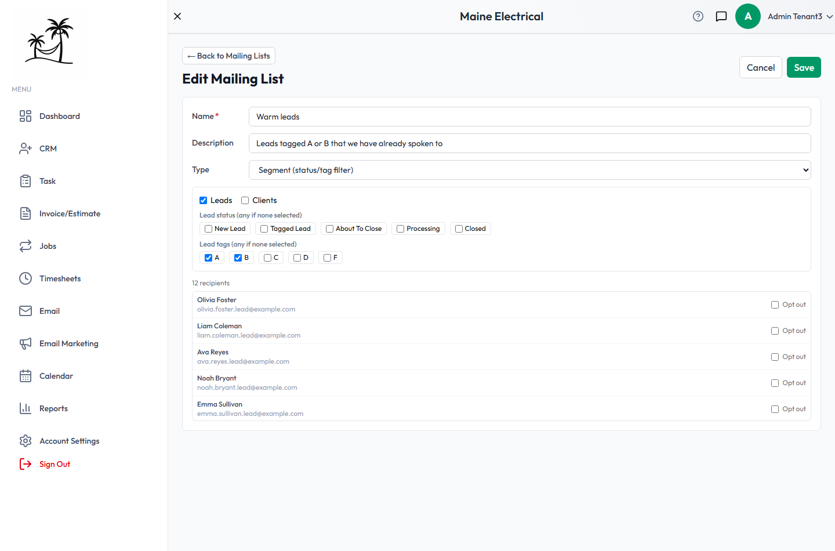Viewport: 835px width, 551px height.
Task: Open the chat messages icon
Action: click(721, 16)
